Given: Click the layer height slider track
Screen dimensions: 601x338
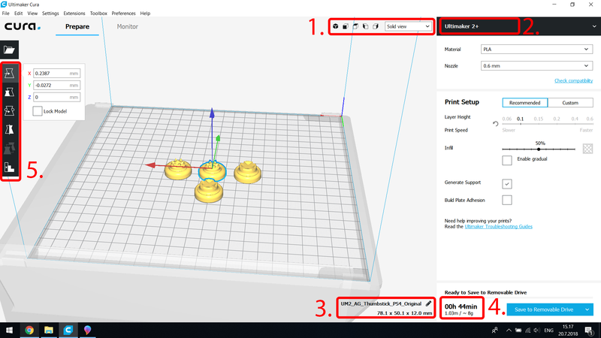Looking at the screenshot, I should [x=548, y=124].
